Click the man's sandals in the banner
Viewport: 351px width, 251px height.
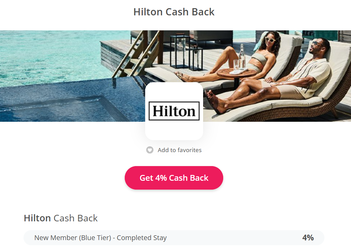click(x=214, y=102)
